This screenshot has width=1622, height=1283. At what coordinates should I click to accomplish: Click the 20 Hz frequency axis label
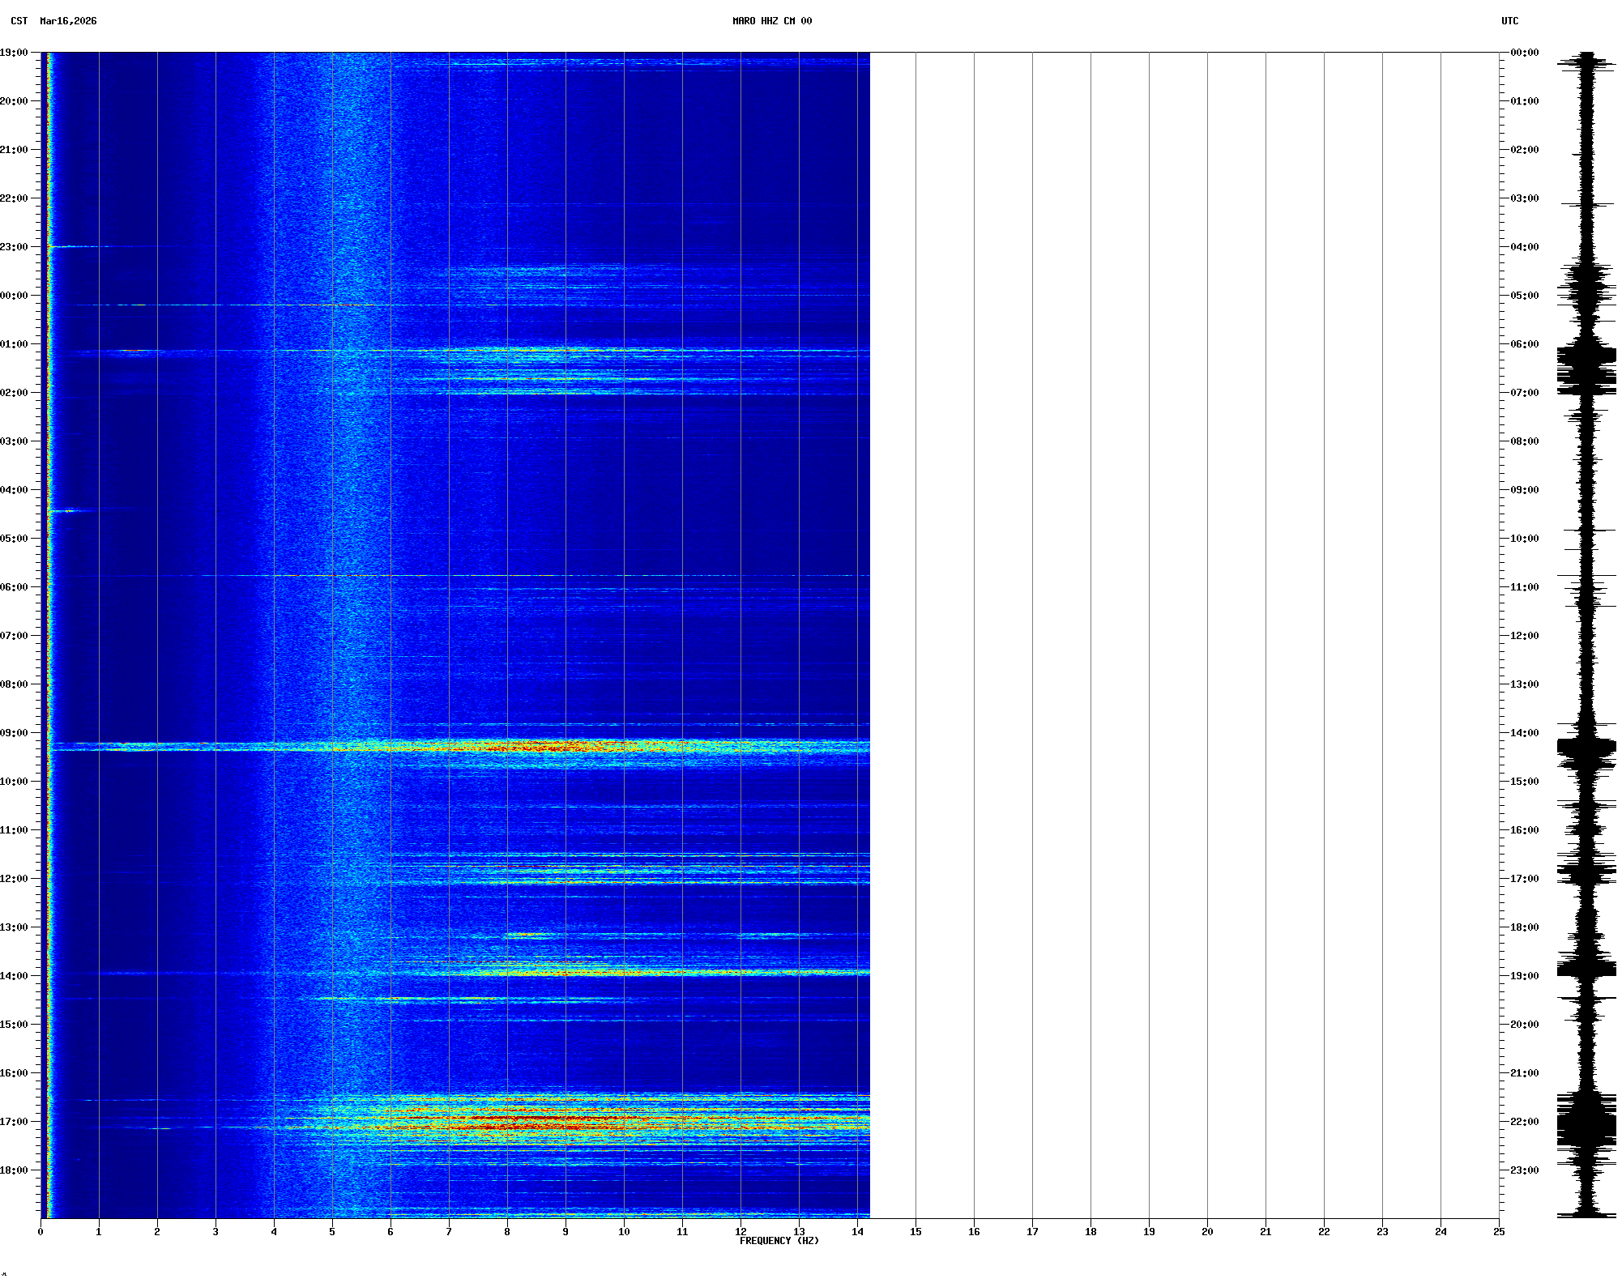coord(1207,1232)
